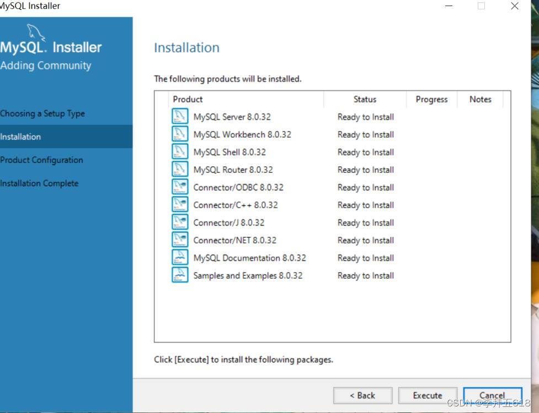Select the Connector/ODBC 8.0.32 row text
The height and width of the screenshot is (413, 539).
pos(238,187)
